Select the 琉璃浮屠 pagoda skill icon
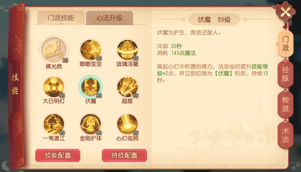The image size is (301, 172). point(127,50)
